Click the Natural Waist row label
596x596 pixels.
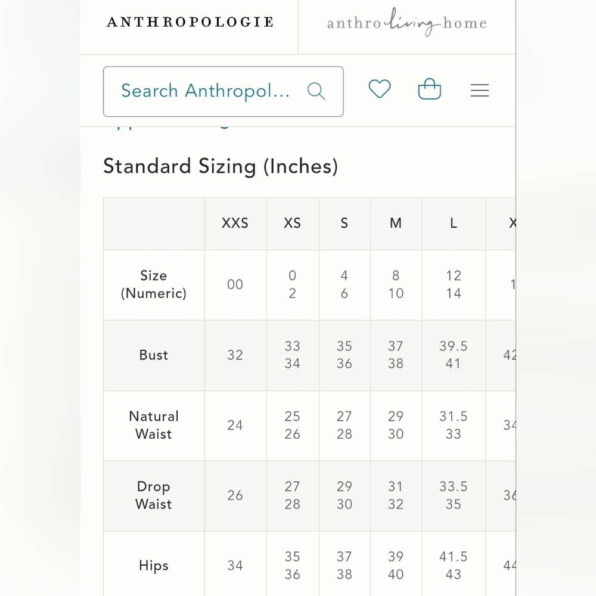tap(154, 425)
